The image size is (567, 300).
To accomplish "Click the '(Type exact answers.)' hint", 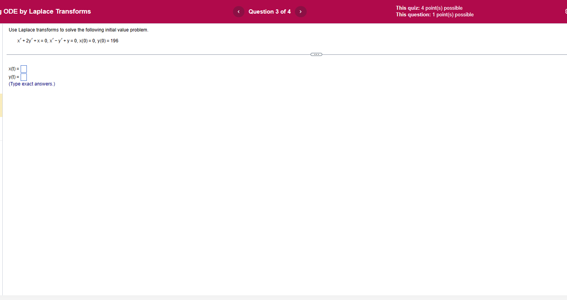I will pyautogui.click(x=32, y=84).
